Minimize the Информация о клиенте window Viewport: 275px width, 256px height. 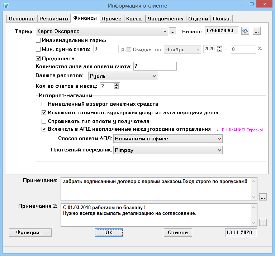pos(242,5)
